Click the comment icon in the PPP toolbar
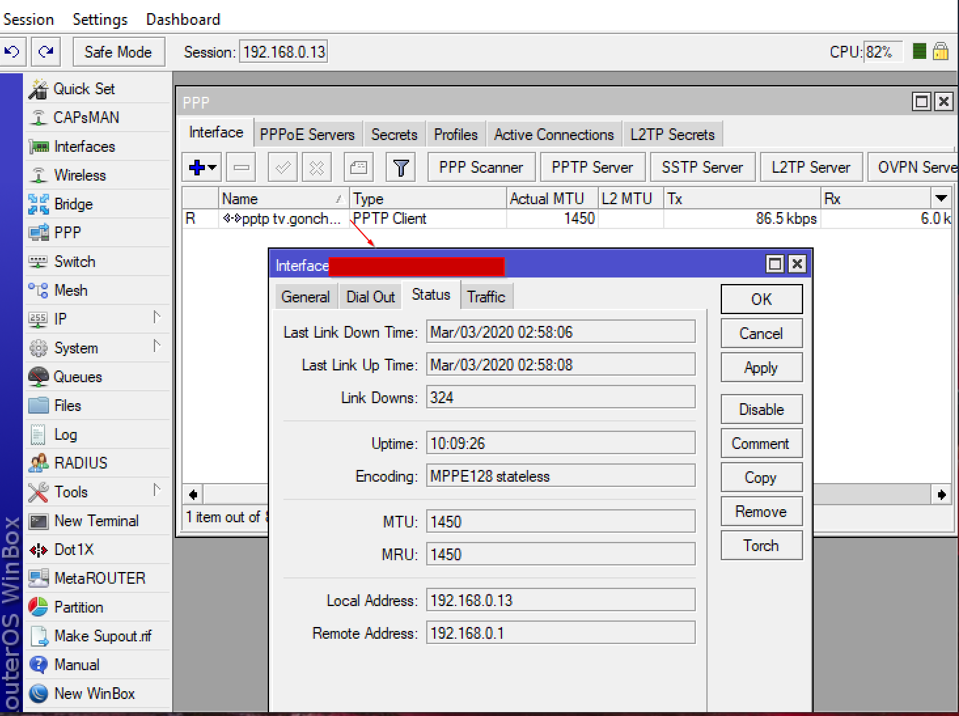 359,168
